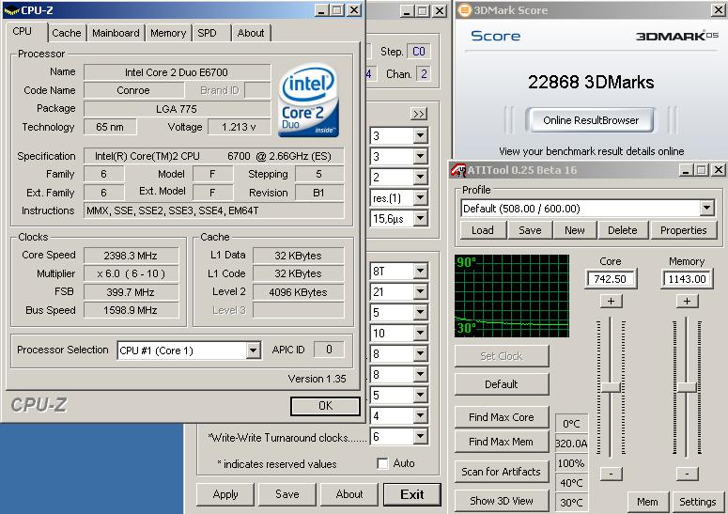Decrease Memory clock with minus button
728x514 pixels.
click(x=688, y=474)
